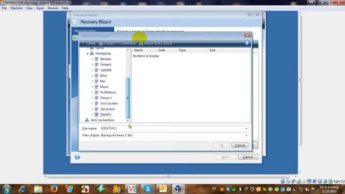
Task: Expand the Mms computer node
Action: 92,75
